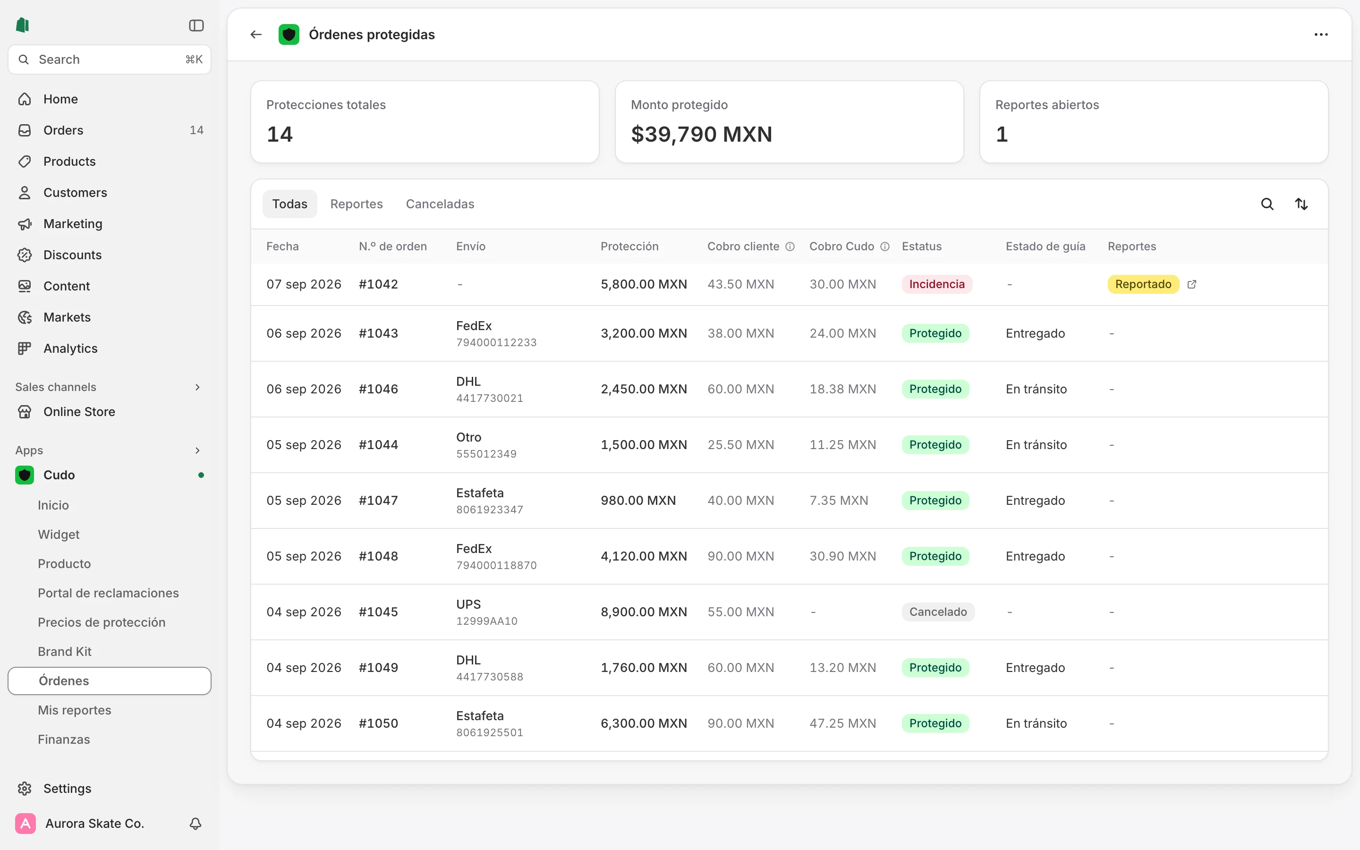The height and width of the screenshot is (850, 1360).
Task: Open Products in the sidebar
Action: point(110,161)
